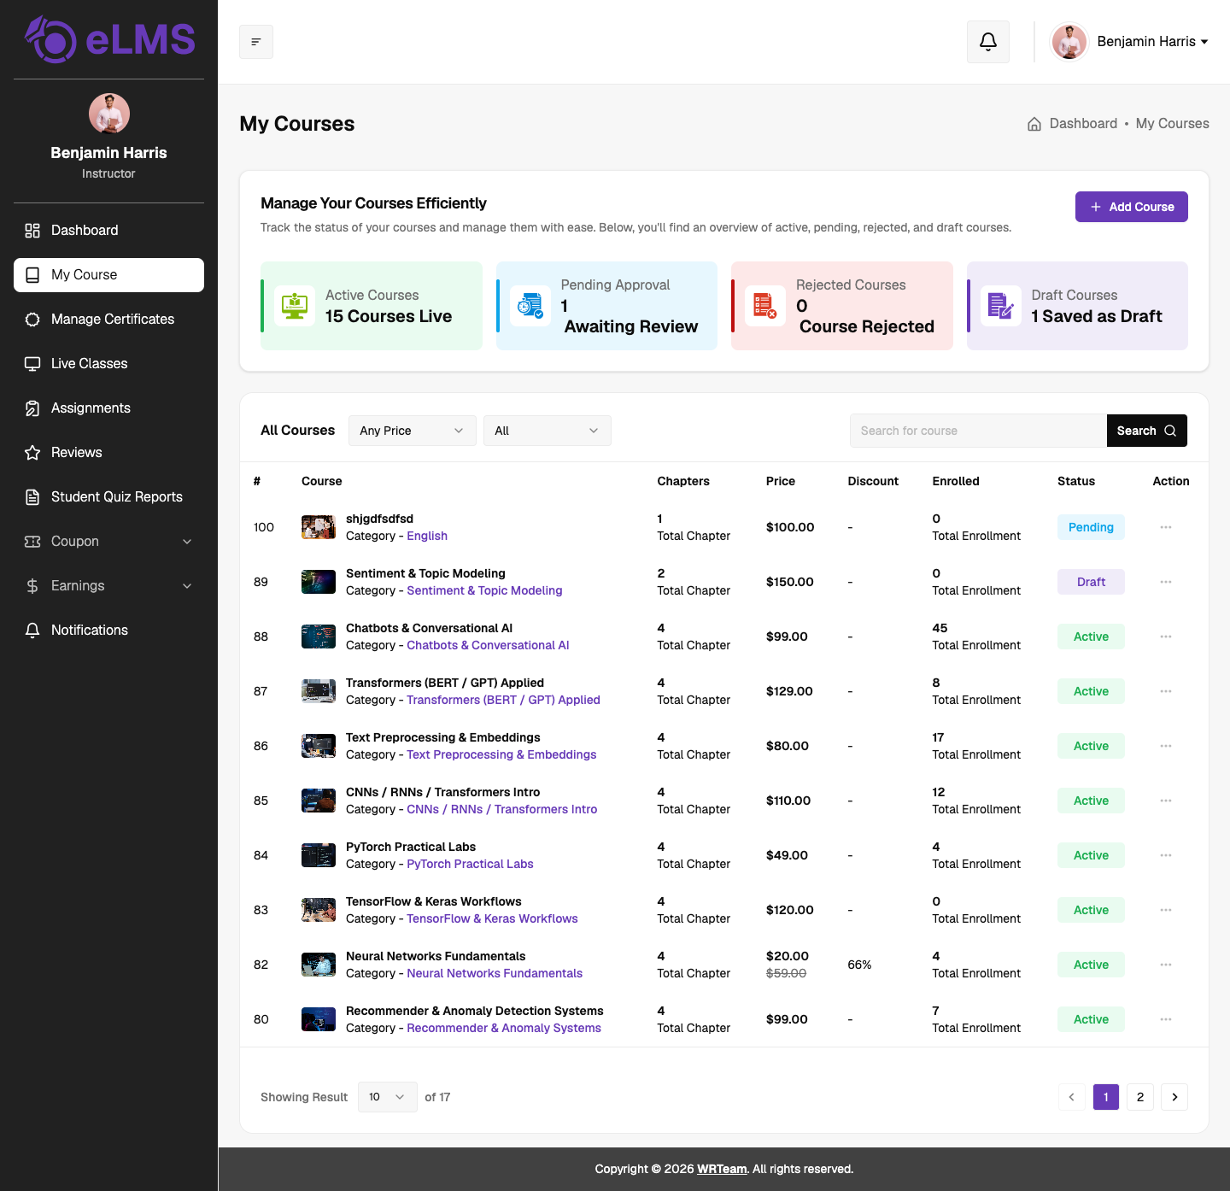Select Manage Certificates in sidebar

coord(109,320)
